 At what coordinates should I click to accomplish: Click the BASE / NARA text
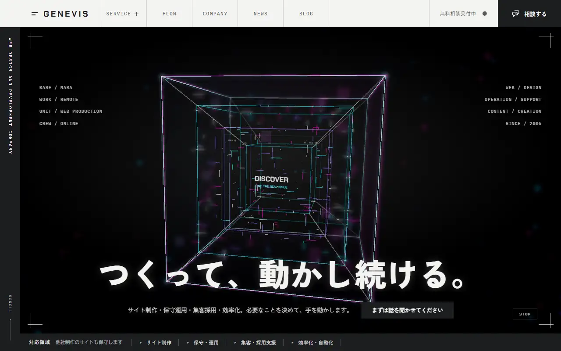point(56,88)
